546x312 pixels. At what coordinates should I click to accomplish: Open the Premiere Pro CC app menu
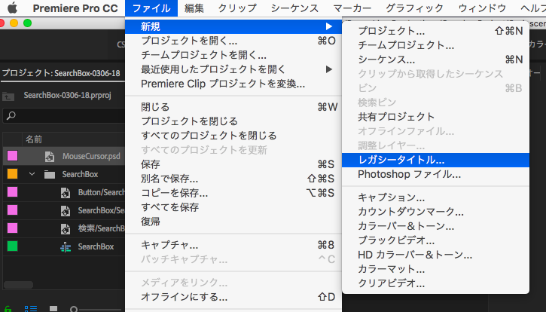click(x=75, y=8)
